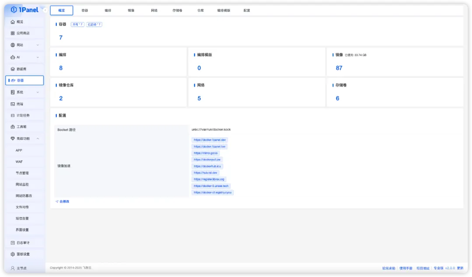
Task: Click the home icon next to 概览
Action: coord(13,22)
